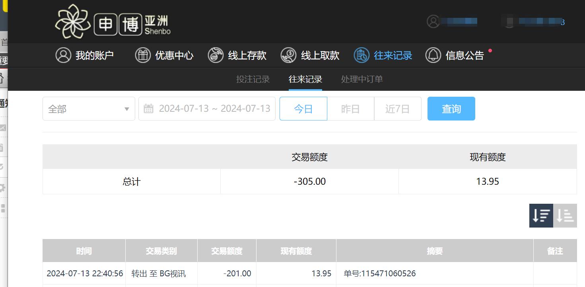Image resolution: width=585 pixels, height=287 pixels.
Task: Click the descending sort icon above the table
Action: tap(541, 215)
